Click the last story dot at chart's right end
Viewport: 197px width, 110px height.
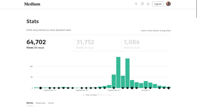point(169,88)
